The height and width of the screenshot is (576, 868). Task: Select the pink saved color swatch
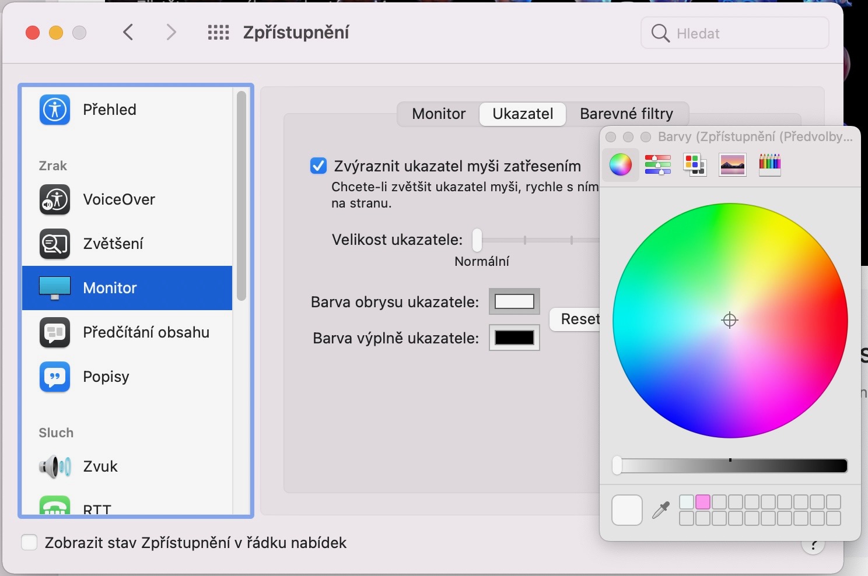tap(703, 502)
